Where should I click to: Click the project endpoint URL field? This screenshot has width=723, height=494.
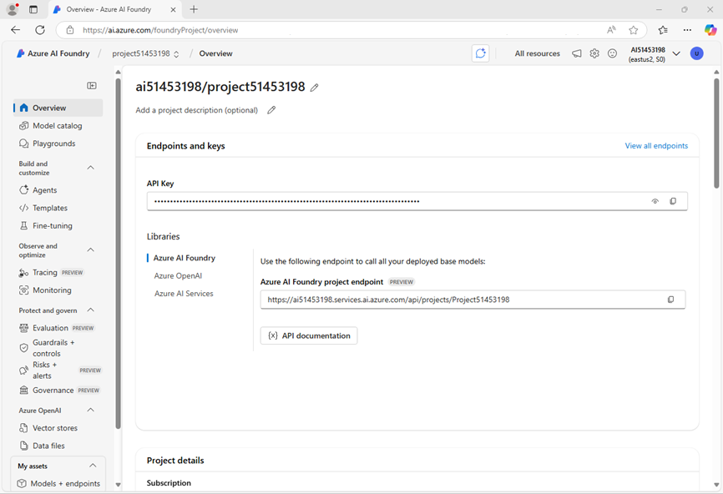[x=473, y=300]
